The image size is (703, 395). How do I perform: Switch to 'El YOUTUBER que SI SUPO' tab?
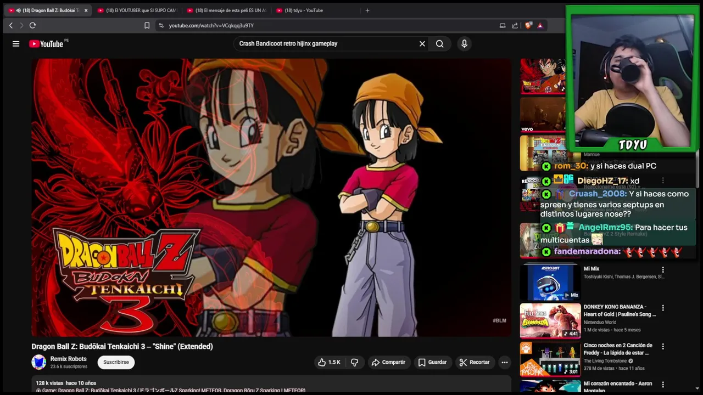[137, 10]
